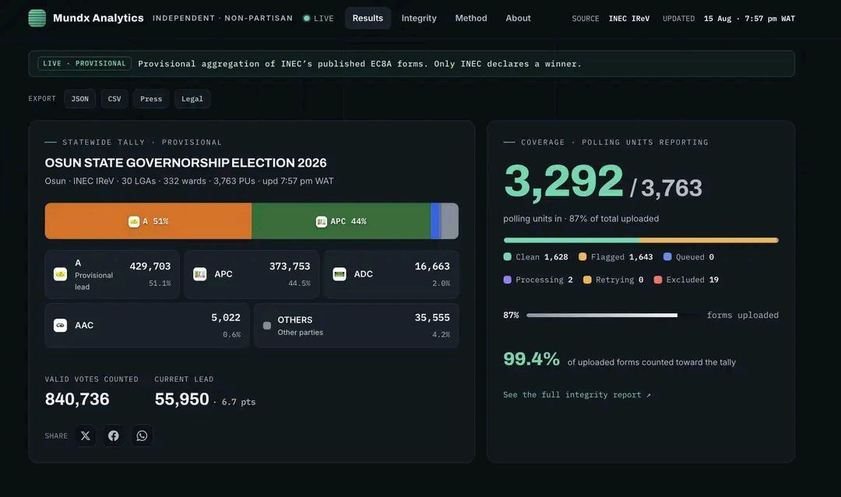Share results via WhatsApp
The height and width of the screenshot is (497, 841).
pos(143,435)
